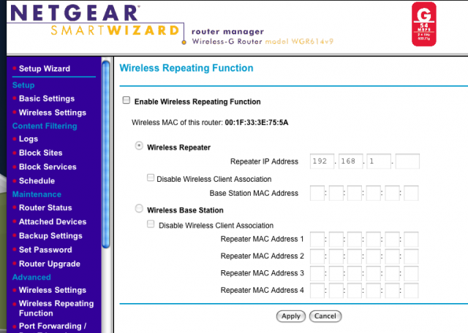Click the first Base Station MAC Address field
Screen dimensions: 468x333
click(x=317, y=194)
